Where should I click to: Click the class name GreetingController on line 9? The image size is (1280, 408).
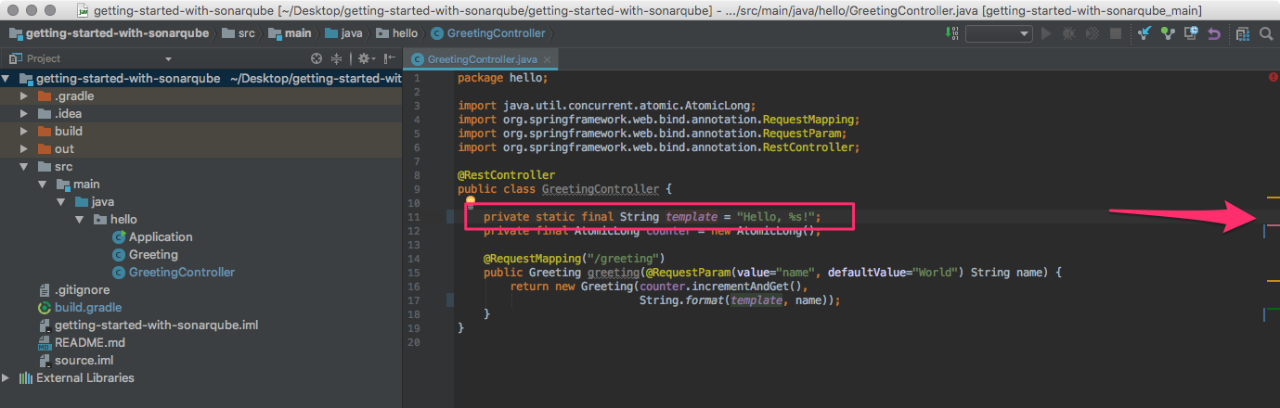(x=600, y=189)
